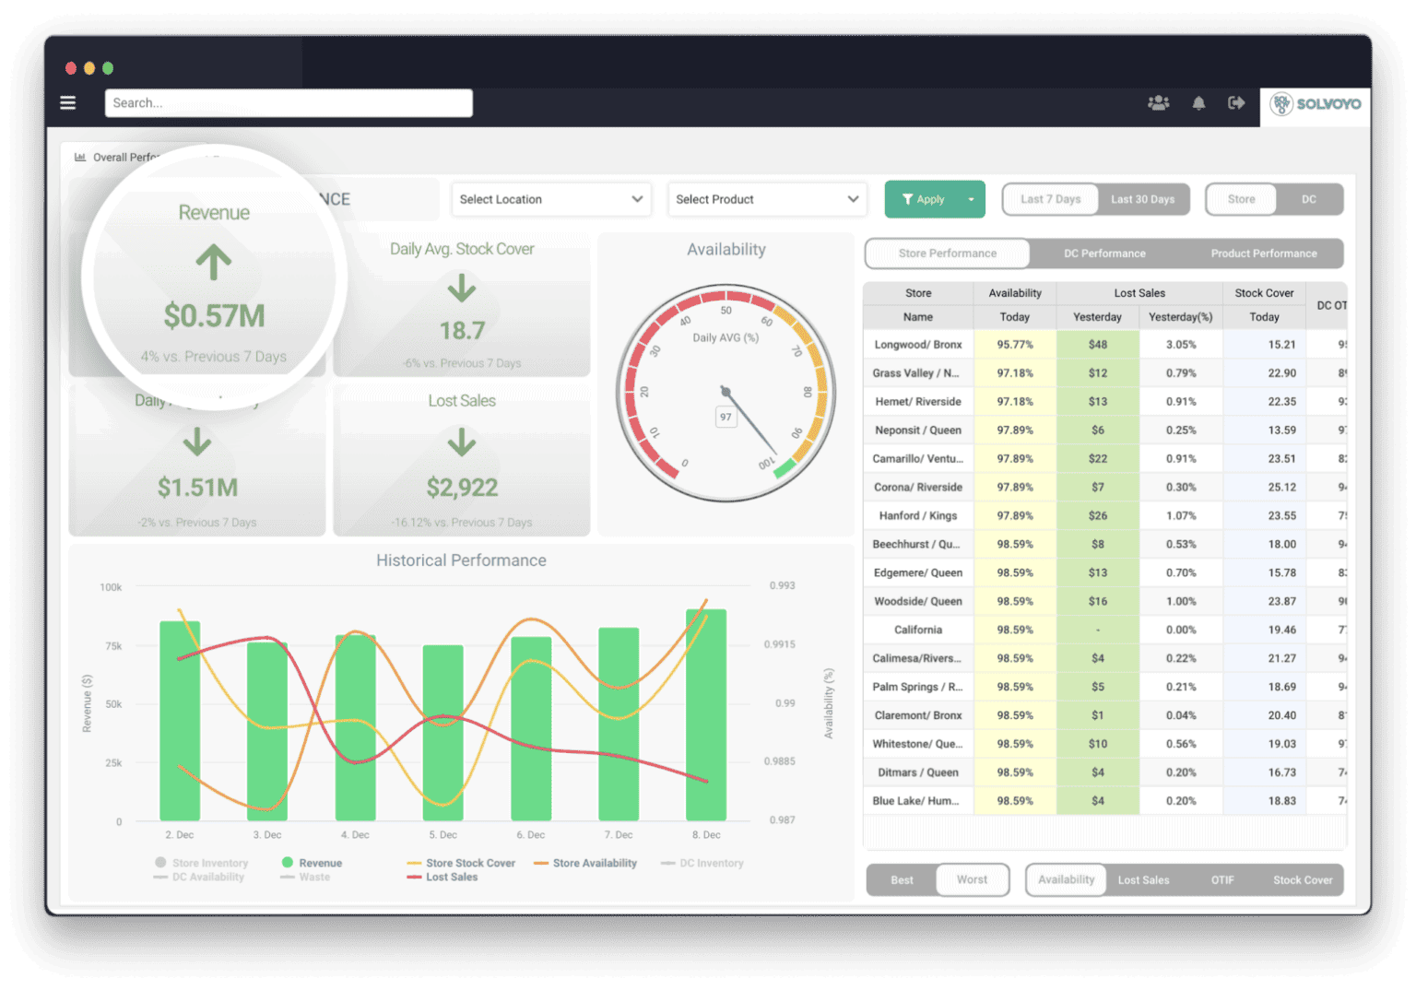Switch view to Store

[x=1241, y=199]
